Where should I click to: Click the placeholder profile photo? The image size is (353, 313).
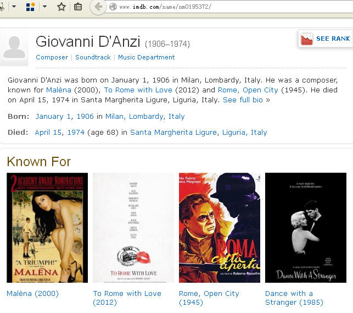[x=14, y=48]
